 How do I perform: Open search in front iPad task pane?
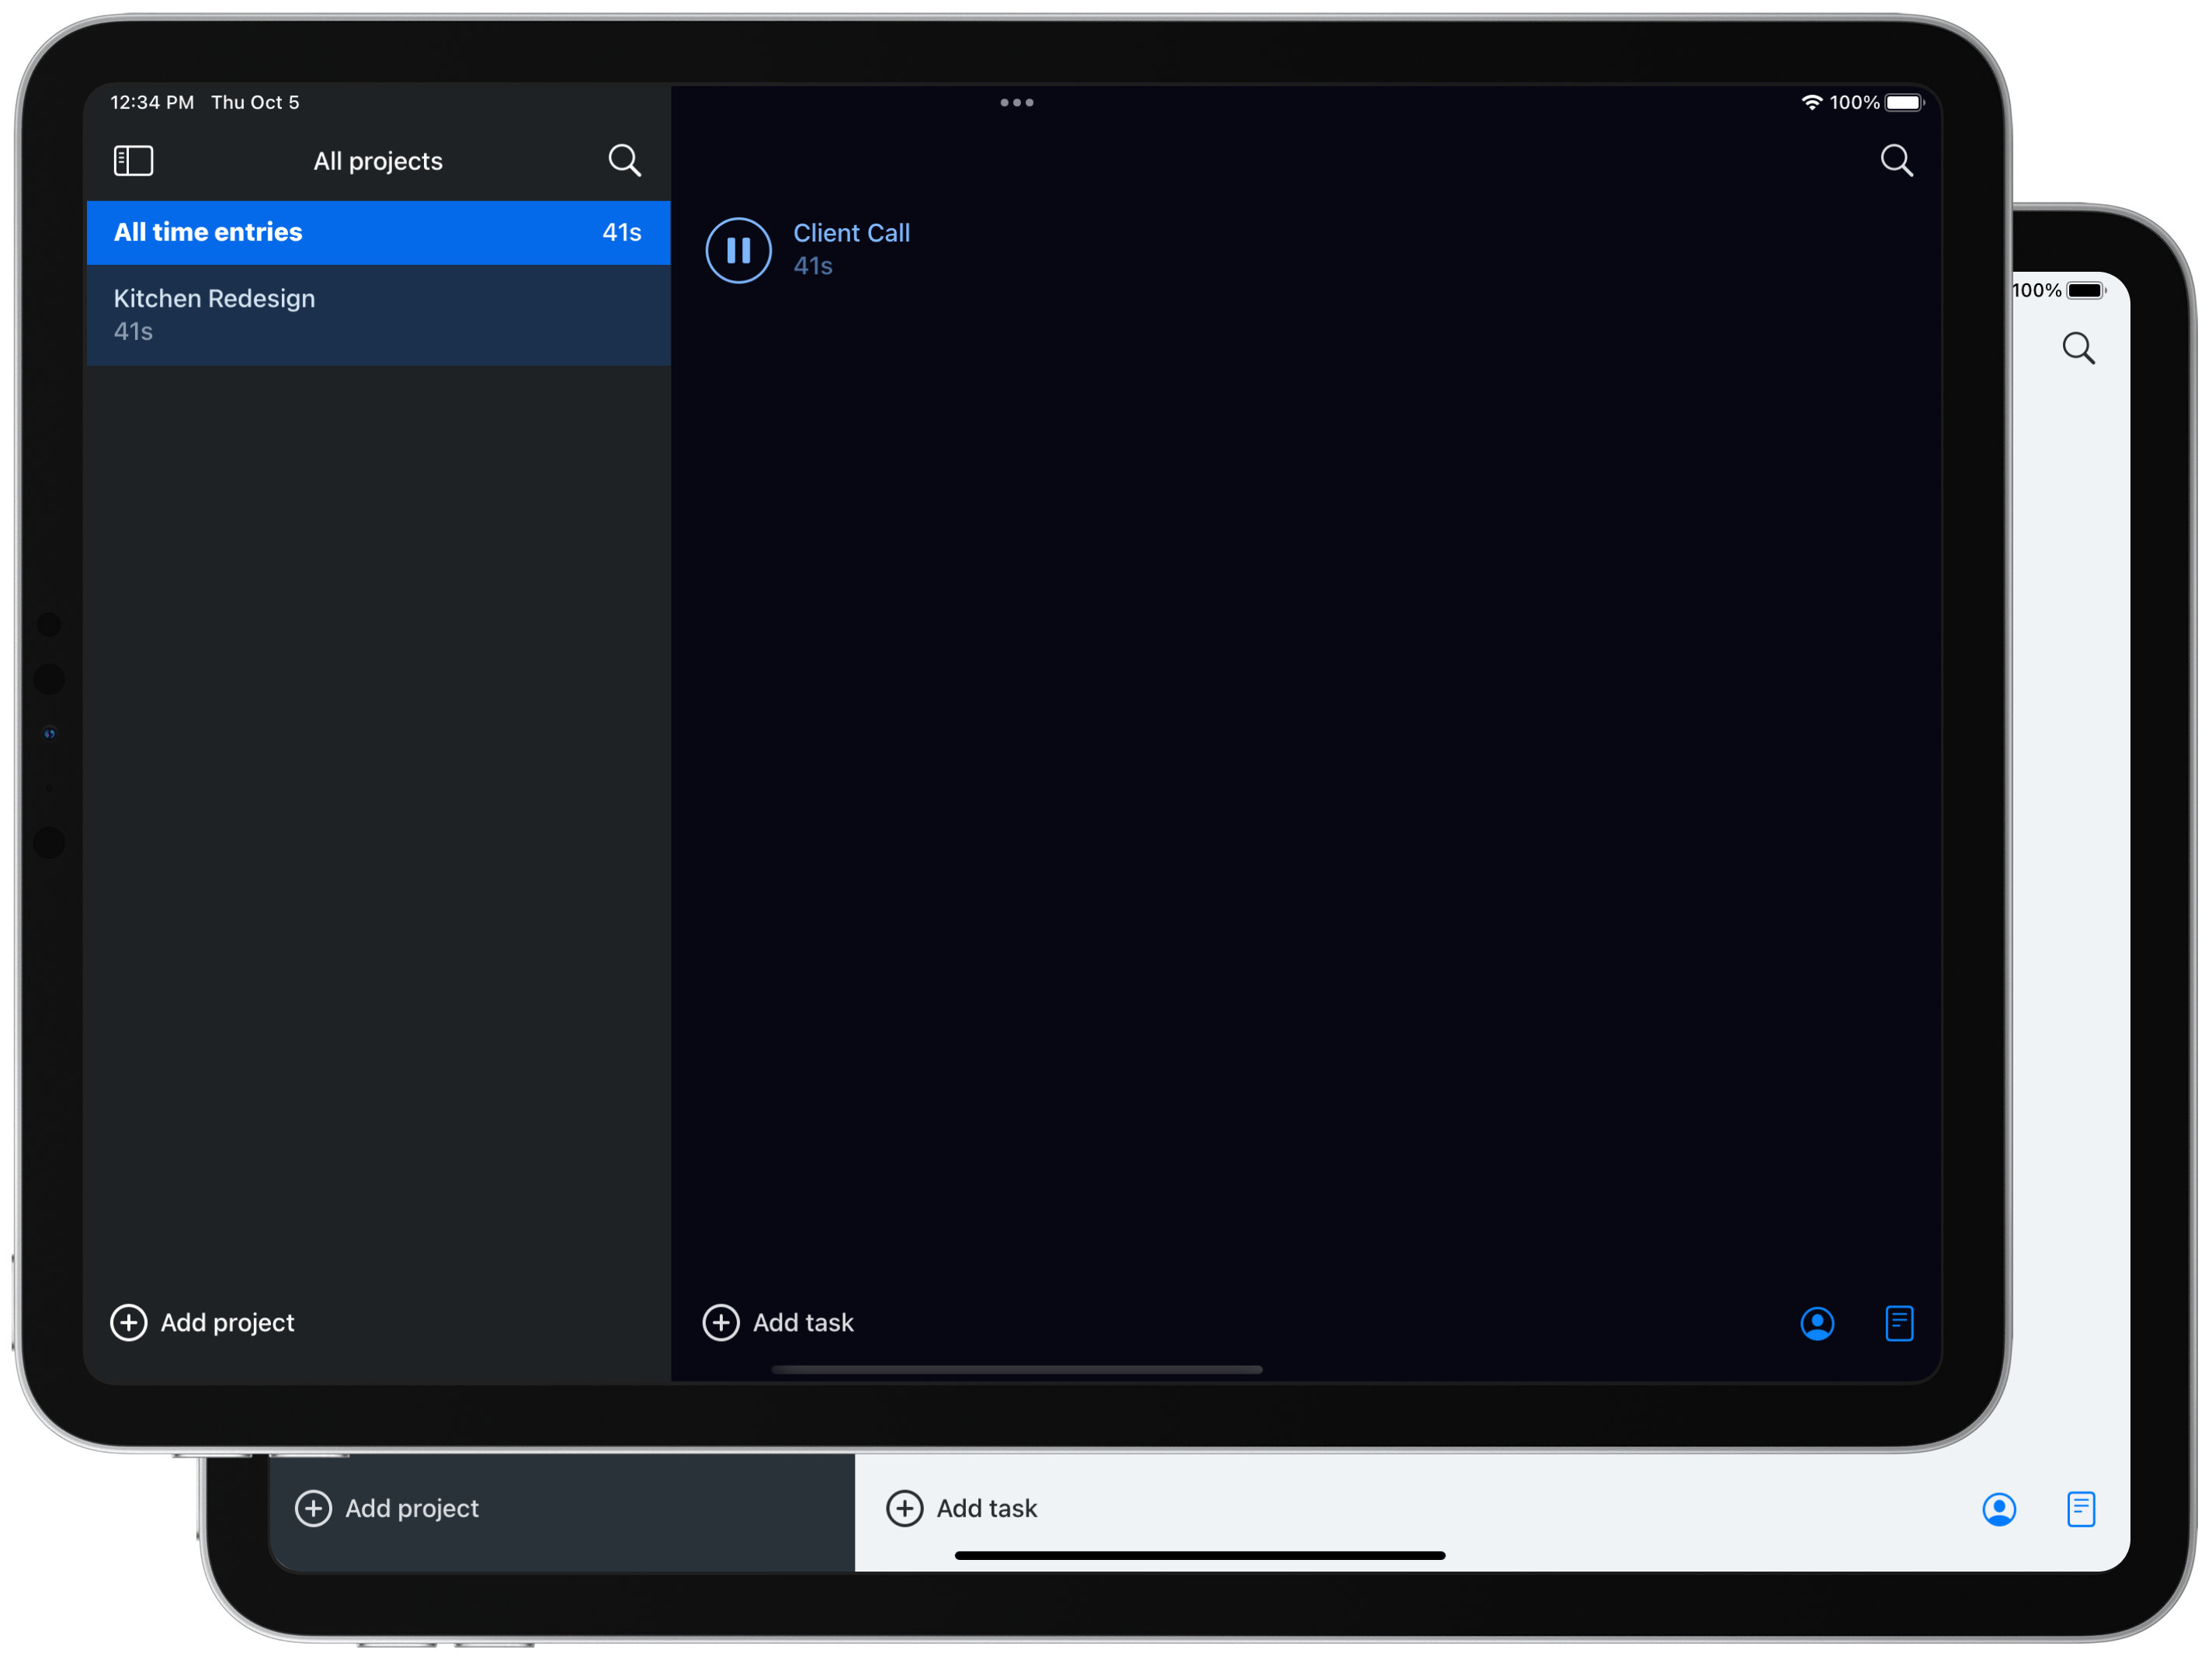1896,160
